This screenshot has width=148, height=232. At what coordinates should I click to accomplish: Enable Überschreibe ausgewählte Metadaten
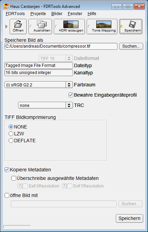(14, 178)
